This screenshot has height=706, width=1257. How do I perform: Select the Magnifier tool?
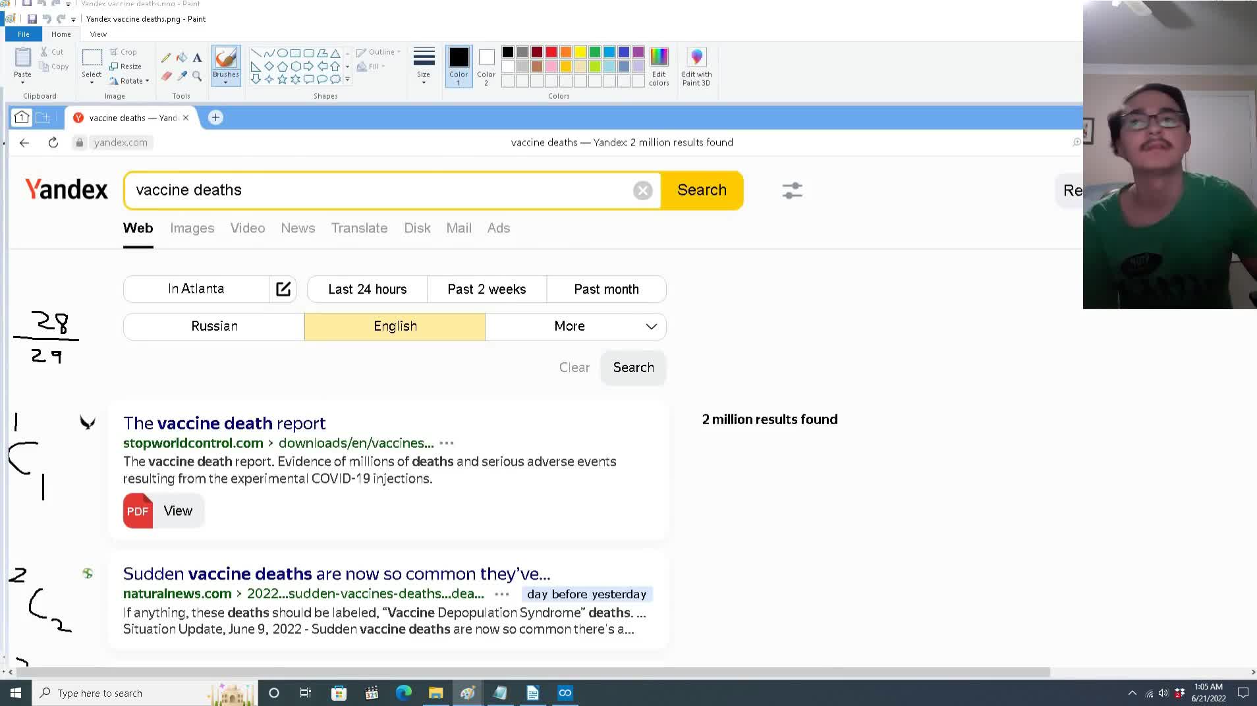pyautogui.click(x=197, y=76)
